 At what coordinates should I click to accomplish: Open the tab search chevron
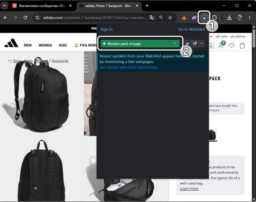4,6
